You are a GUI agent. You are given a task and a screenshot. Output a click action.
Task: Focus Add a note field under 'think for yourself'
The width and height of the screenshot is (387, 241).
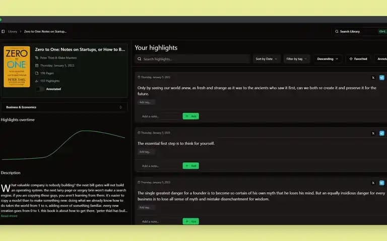point(160,166)
